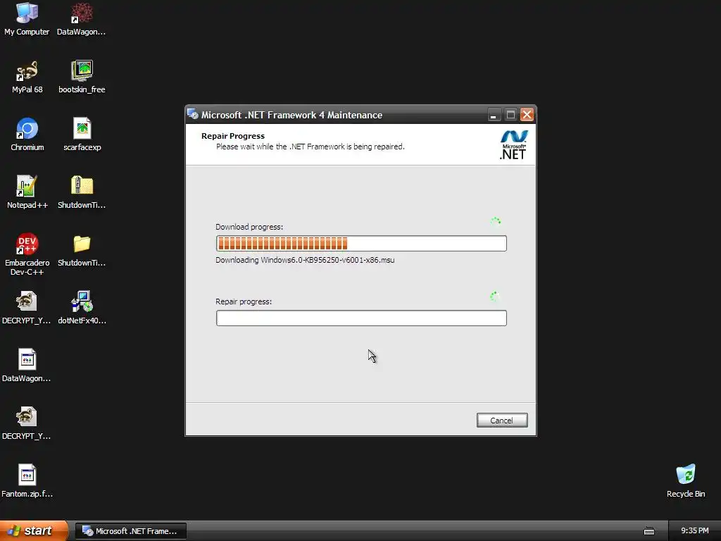Screen dimensions: 721x541
Task: Minimize the .NET Framework Maintenance window
Action: pyautogui.click(x=494, y=115)
